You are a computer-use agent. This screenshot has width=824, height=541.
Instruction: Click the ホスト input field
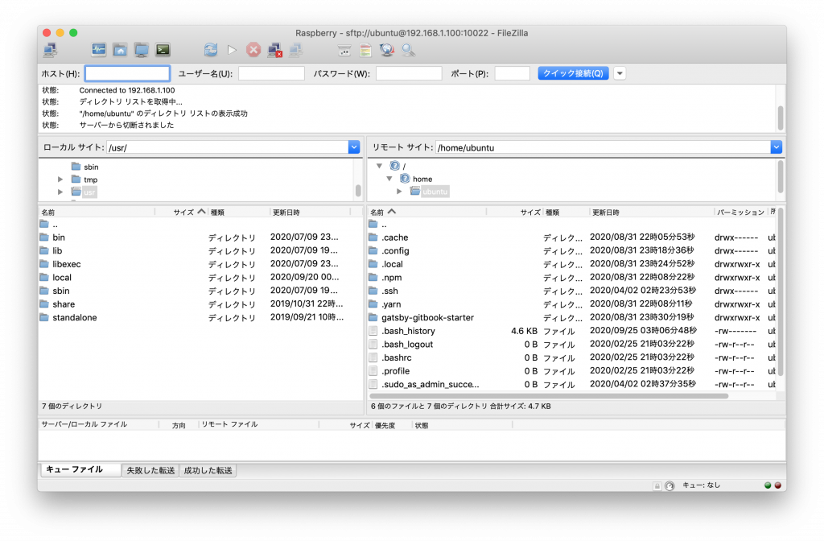pos(127,73)
